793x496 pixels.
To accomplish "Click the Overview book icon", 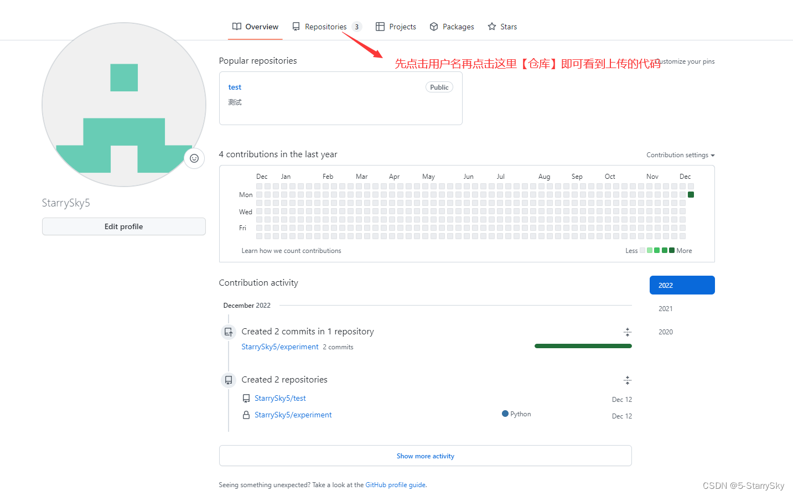I will (237, 27).
